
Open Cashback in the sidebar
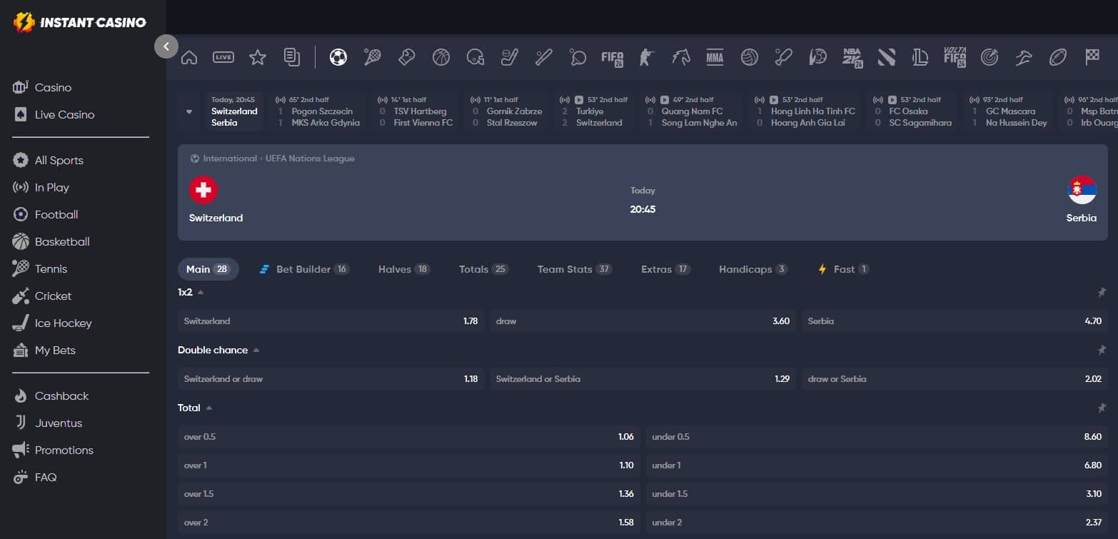point(51,396)
